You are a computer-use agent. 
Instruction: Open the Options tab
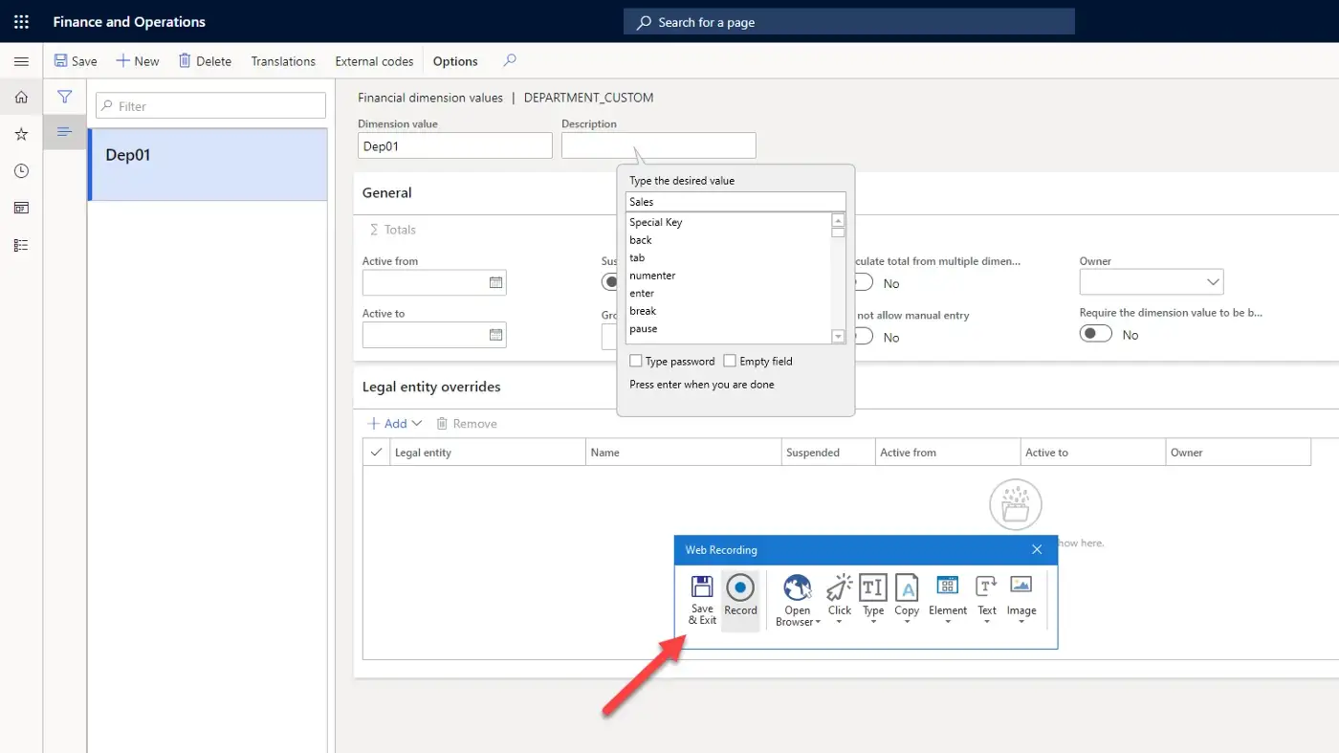(x=455, y=61)
